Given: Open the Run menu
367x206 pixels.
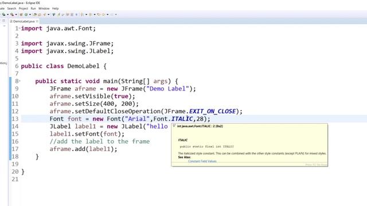Looking at the screenshot, I should pos(33,9).
